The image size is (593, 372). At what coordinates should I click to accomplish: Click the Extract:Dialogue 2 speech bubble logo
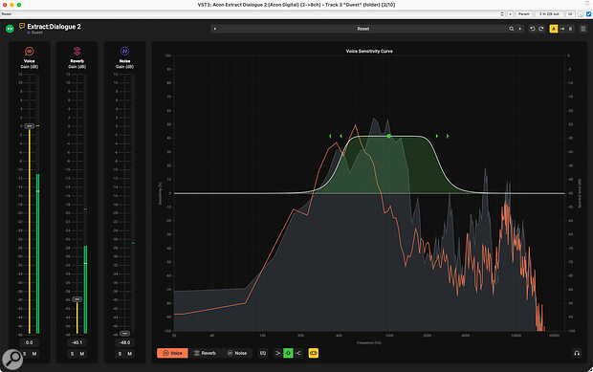tap(22, 26)
